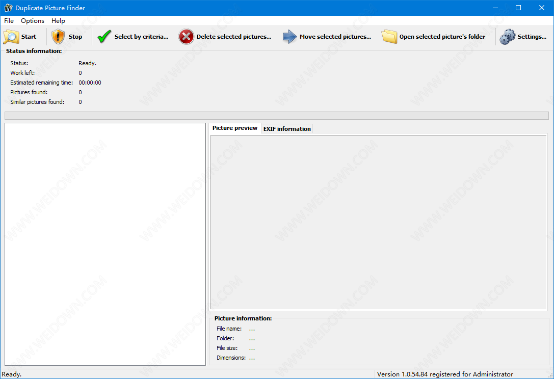
Task: Click inside the empty duplicate results list
Action: coord(105,244)
